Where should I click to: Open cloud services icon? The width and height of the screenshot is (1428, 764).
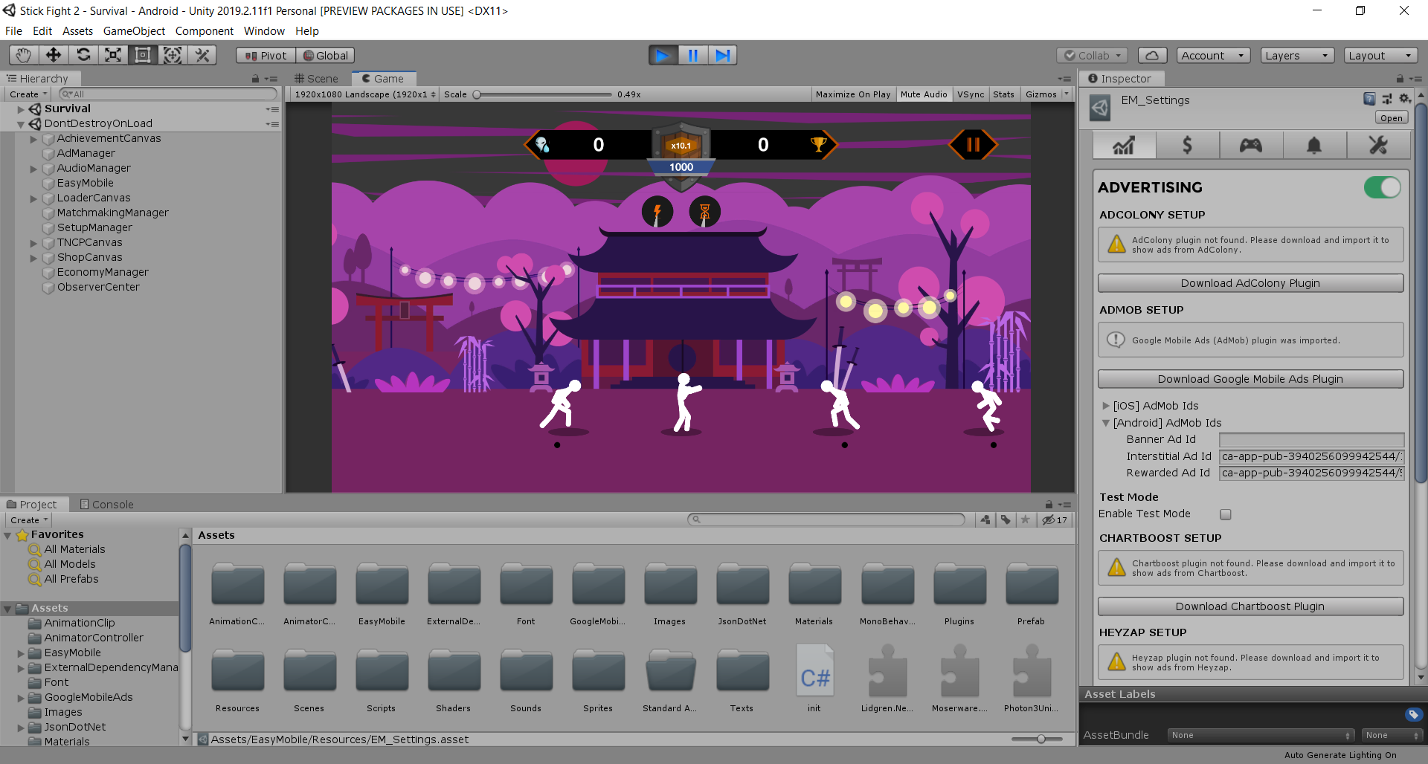point(1151,56)
